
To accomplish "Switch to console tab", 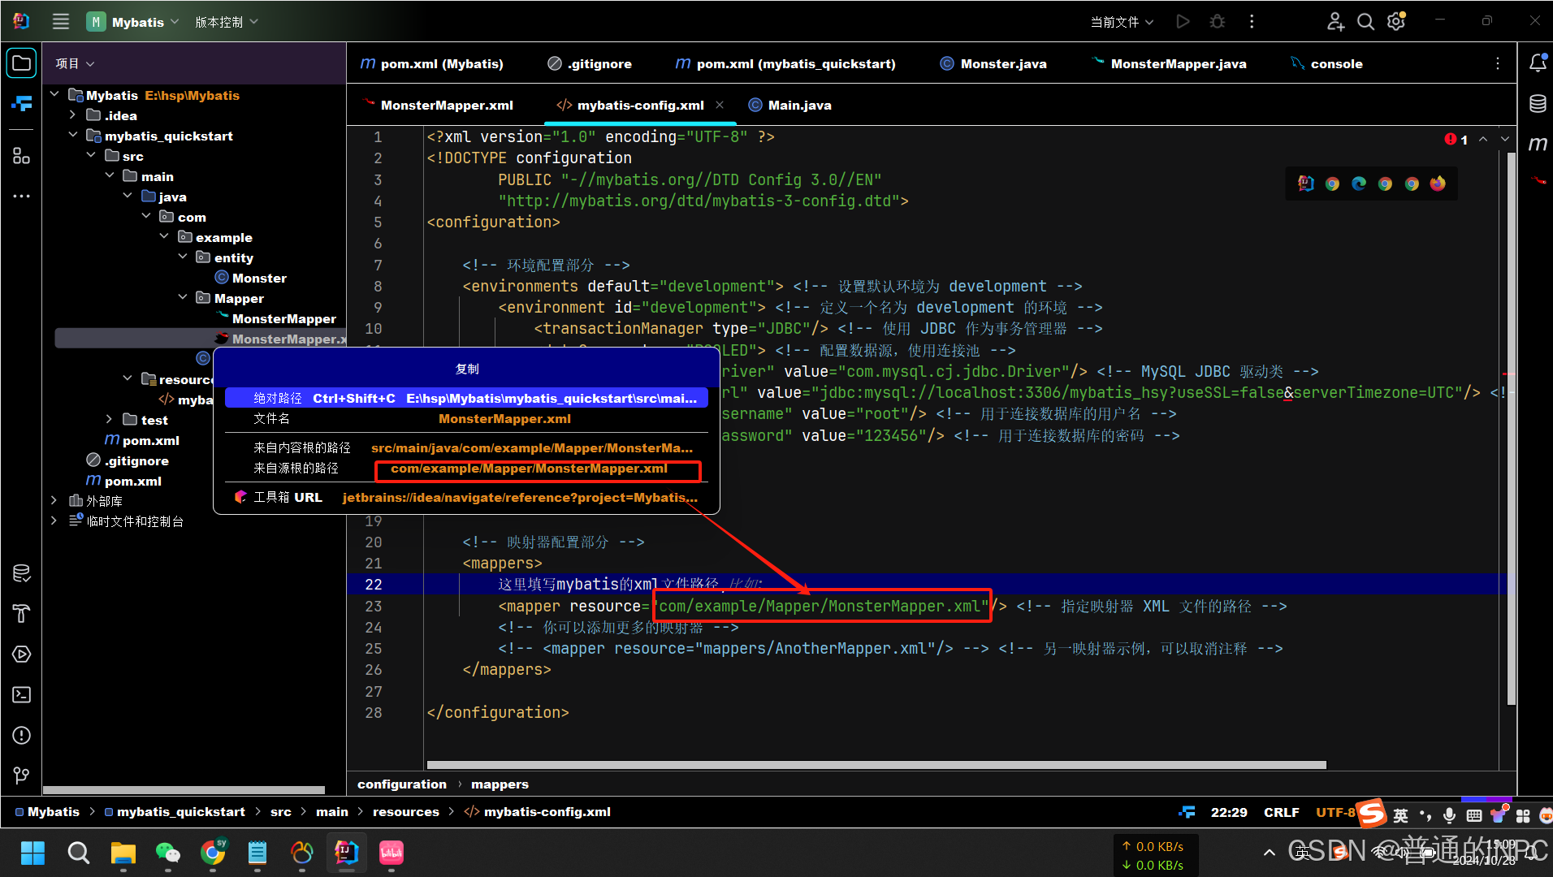I will point(1327,63).
